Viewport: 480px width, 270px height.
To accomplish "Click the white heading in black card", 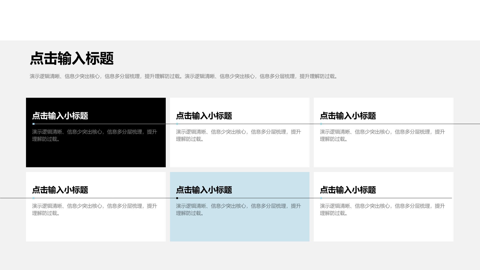I will pos(60,116).
